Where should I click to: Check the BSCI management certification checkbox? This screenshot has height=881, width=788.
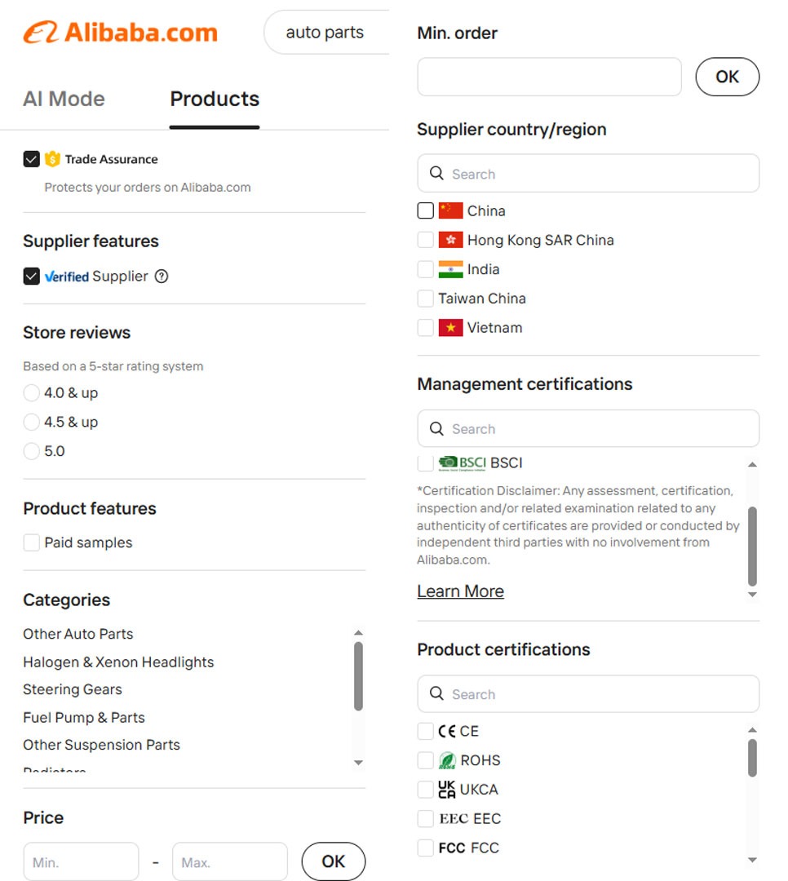[426, 463]
